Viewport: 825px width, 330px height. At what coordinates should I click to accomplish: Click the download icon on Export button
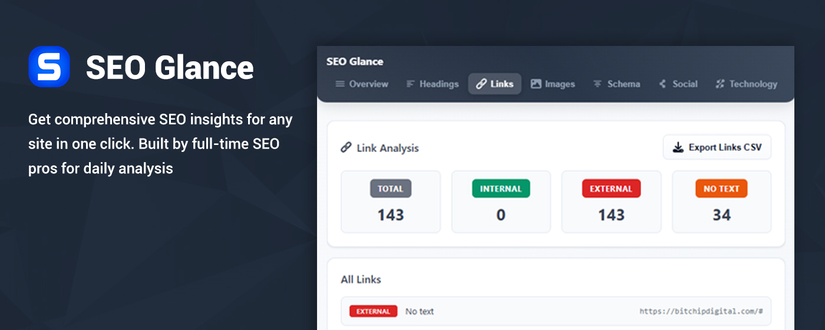coord(678,147)
